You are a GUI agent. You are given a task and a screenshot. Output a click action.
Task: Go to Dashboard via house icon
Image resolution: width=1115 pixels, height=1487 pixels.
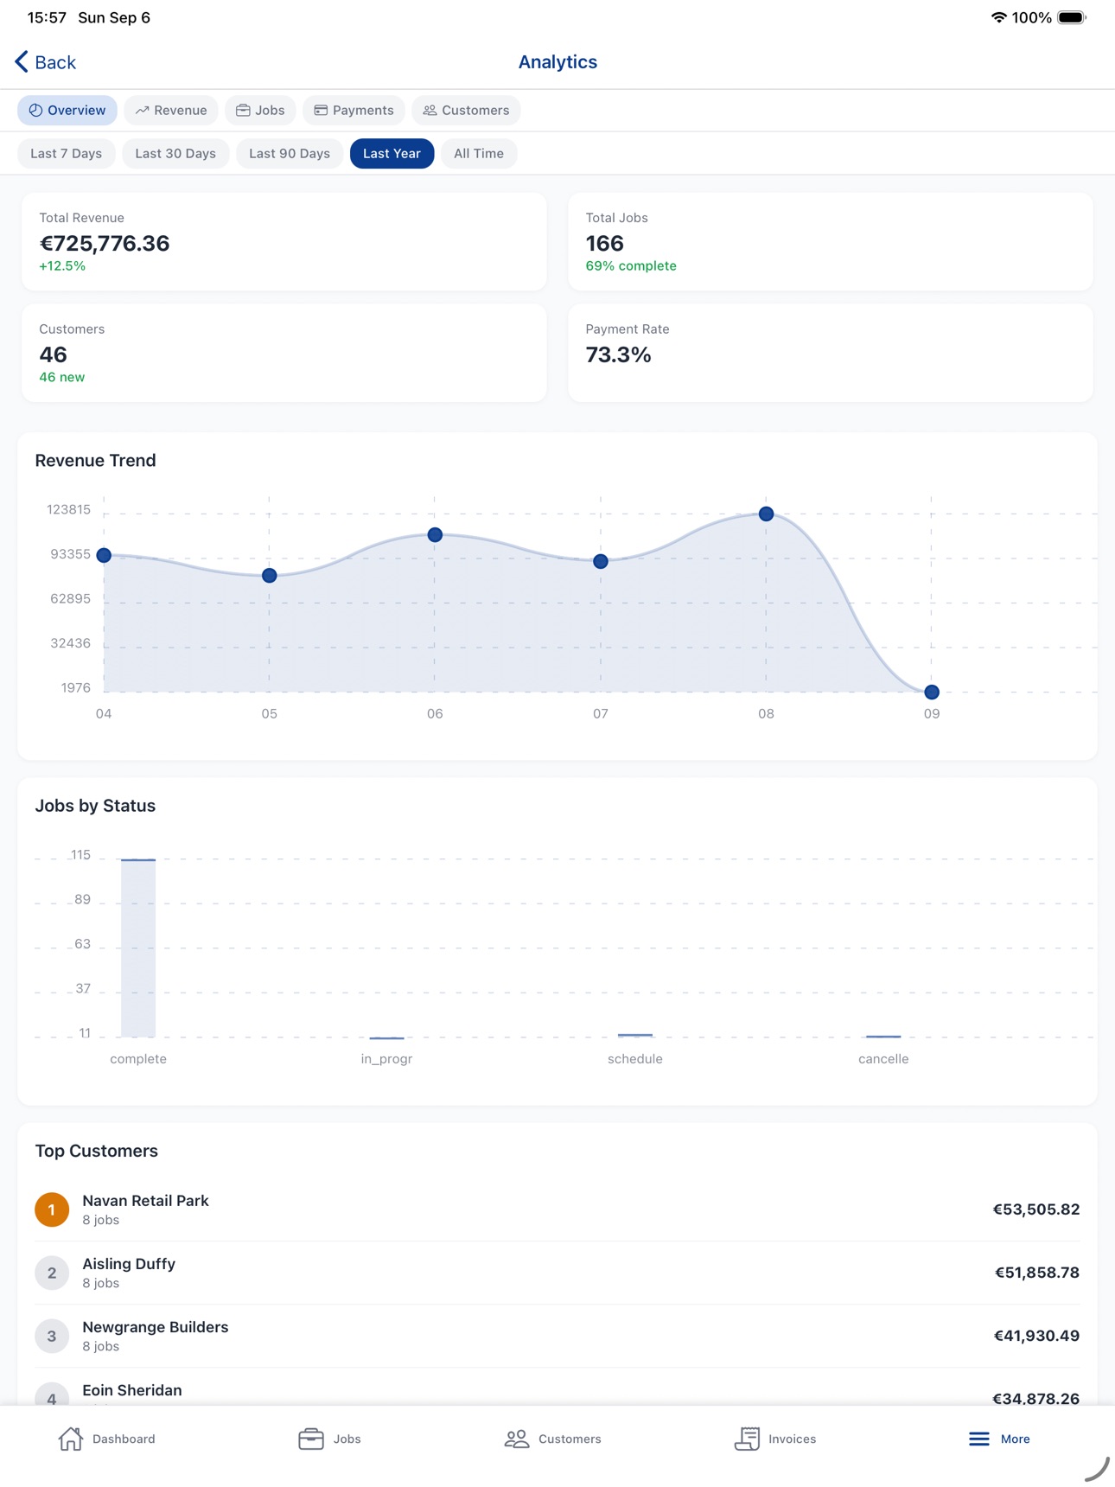coord(71,1439)
